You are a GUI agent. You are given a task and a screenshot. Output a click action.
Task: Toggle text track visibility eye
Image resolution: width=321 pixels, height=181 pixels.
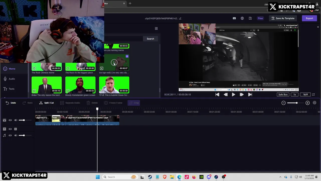click(10, 129)
